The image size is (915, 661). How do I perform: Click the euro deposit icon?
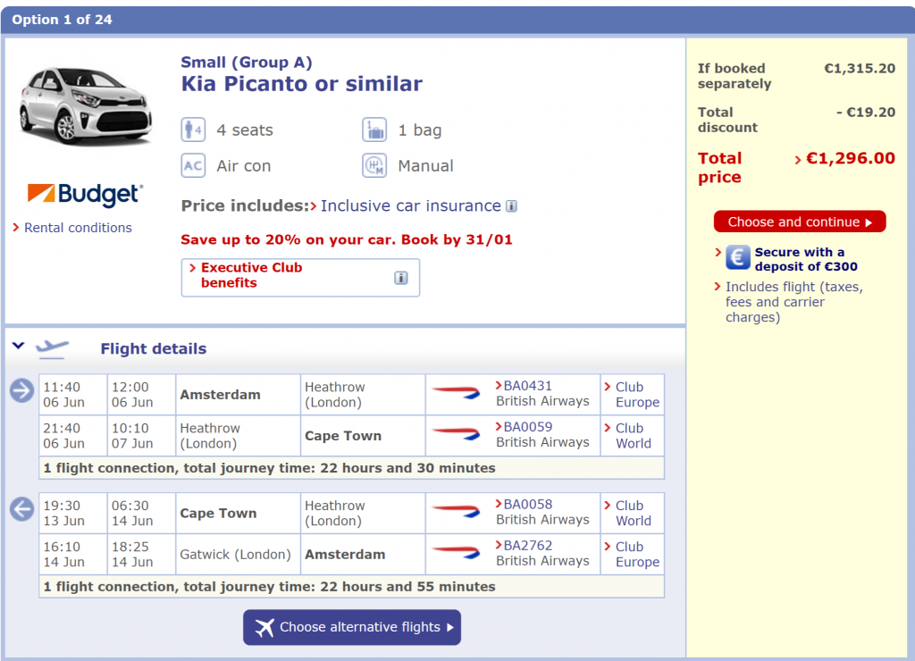[737, 257]
